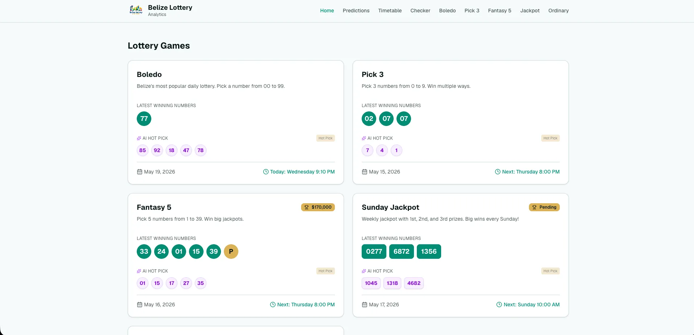Viewport: 694px width, 335px height.
Task: Click the Today: Wednesday 9:10 PM text
Action: [302, 172]
